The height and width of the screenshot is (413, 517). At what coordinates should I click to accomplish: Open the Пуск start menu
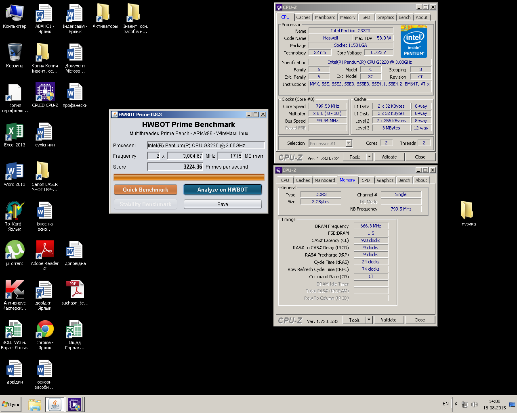click(11, 405)
